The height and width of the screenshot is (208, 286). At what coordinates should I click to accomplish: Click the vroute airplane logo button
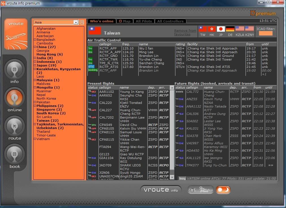[x=16, y=34]
